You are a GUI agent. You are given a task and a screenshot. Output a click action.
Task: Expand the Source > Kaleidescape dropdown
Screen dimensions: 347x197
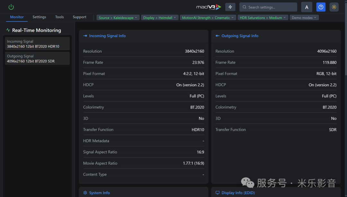click(x=118, y=18)
